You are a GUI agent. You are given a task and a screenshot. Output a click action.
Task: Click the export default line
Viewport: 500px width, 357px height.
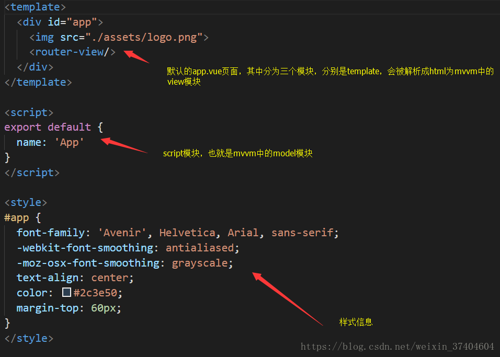(x=53, y=127)
